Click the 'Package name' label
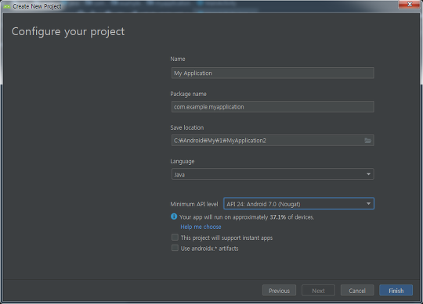The width and height of the screenshot is (423, 304). coord(188,94)
